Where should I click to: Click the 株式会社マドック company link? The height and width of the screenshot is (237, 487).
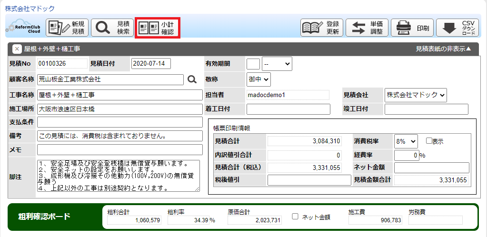tap(30, 9)
